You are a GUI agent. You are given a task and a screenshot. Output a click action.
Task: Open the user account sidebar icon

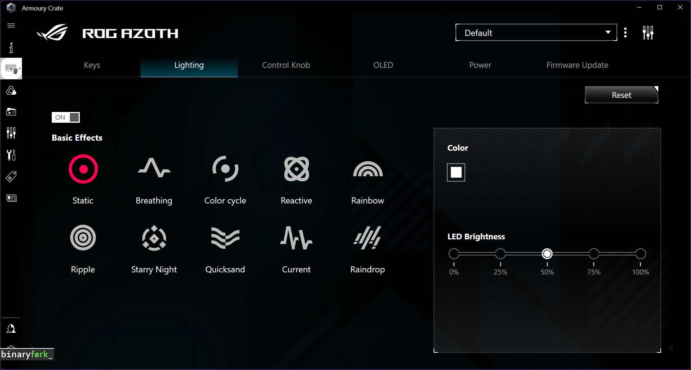(x=11, y=329)
